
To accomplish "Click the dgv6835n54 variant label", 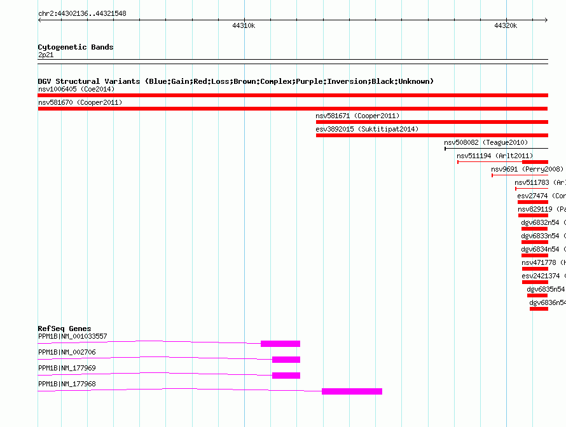I will click(x=546, y=289).
